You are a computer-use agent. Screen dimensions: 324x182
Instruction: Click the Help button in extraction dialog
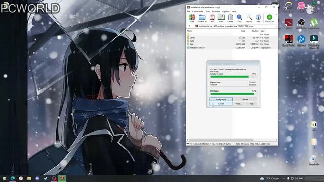[251, 104]
